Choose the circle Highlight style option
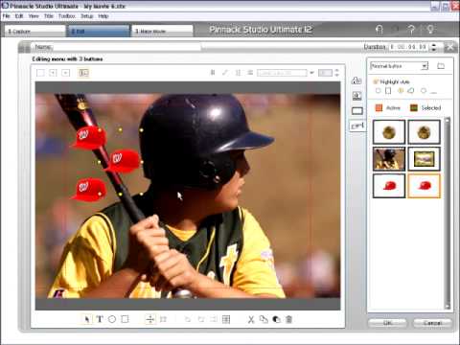 pos(424,91)
